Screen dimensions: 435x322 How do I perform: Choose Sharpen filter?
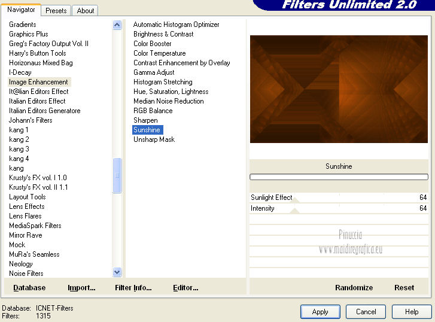pyautogui.click(x=145, y=120)
